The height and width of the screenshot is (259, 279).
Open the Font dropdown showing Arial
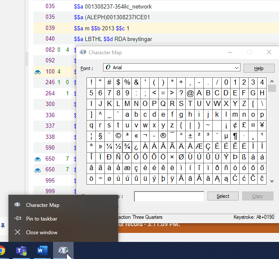click(172, 68)
